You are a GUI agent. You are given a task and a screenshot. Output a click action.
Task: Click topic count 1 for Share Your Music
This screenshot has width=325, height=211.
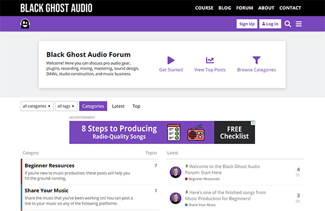pos(155,190)
